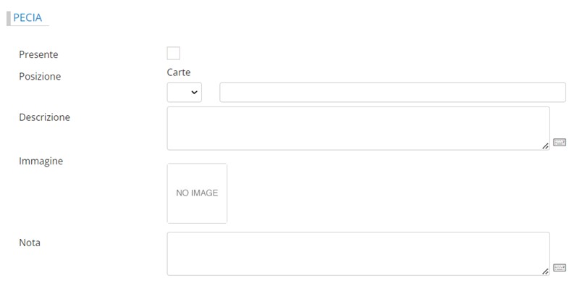
Task: Click the blue underline below PECIA
Action: point(29,26)
